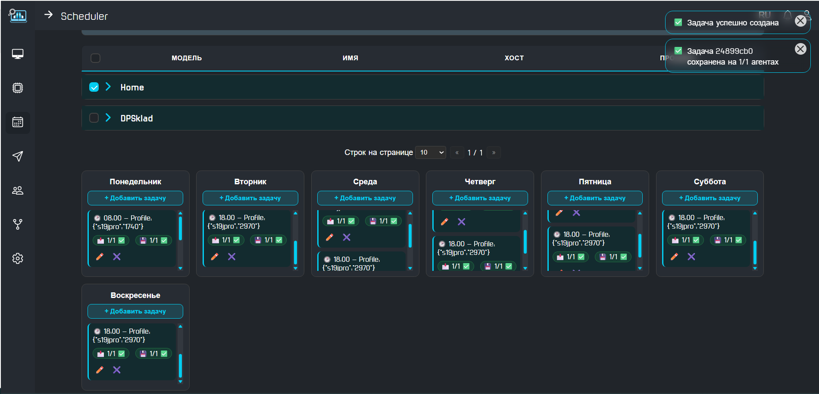Click the Home group name
The image size is (819, 394).
click(132, 87)
